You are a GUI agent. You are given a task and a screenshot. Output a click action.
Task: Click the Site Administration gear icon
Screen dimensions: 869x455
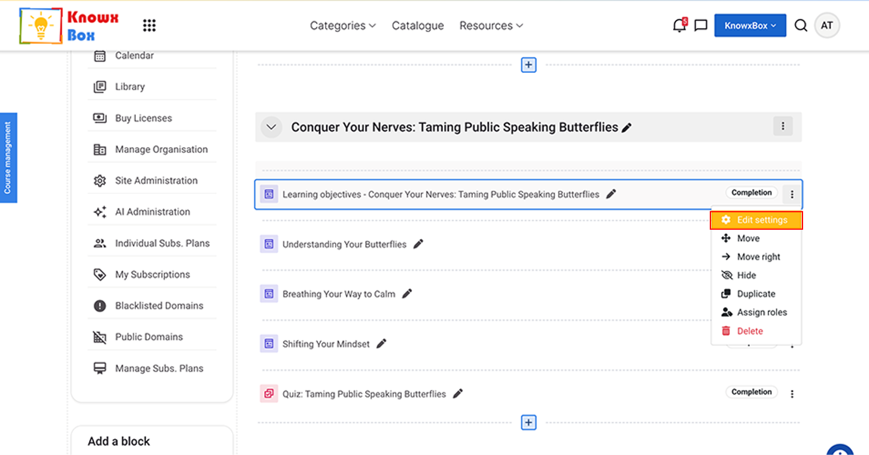point(100,181)
